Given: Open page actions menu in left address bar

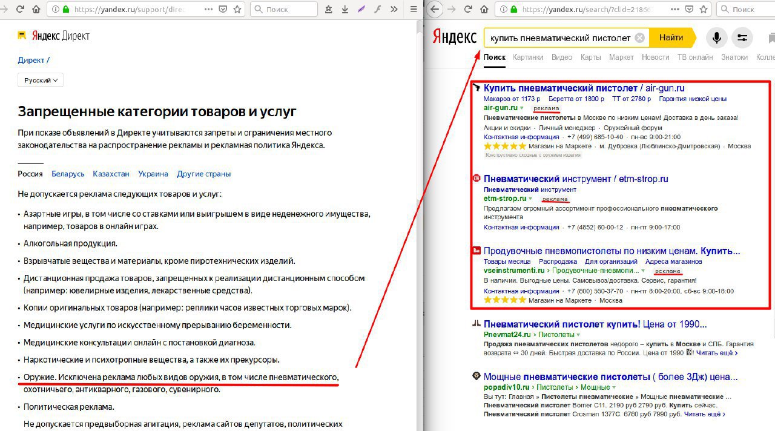Looking at the screenshot, I should click(207, 9).
